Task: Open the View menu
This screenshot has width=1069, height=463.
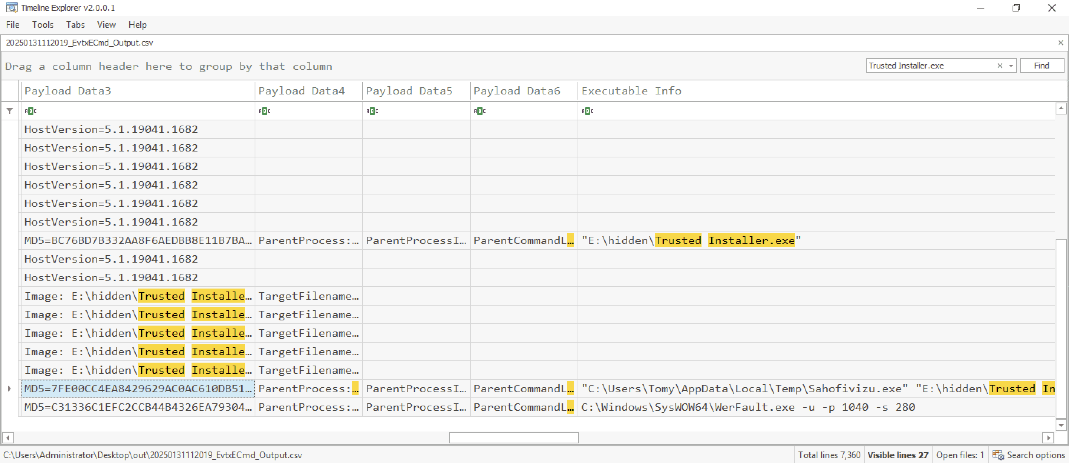Action: tap(106, 25)
